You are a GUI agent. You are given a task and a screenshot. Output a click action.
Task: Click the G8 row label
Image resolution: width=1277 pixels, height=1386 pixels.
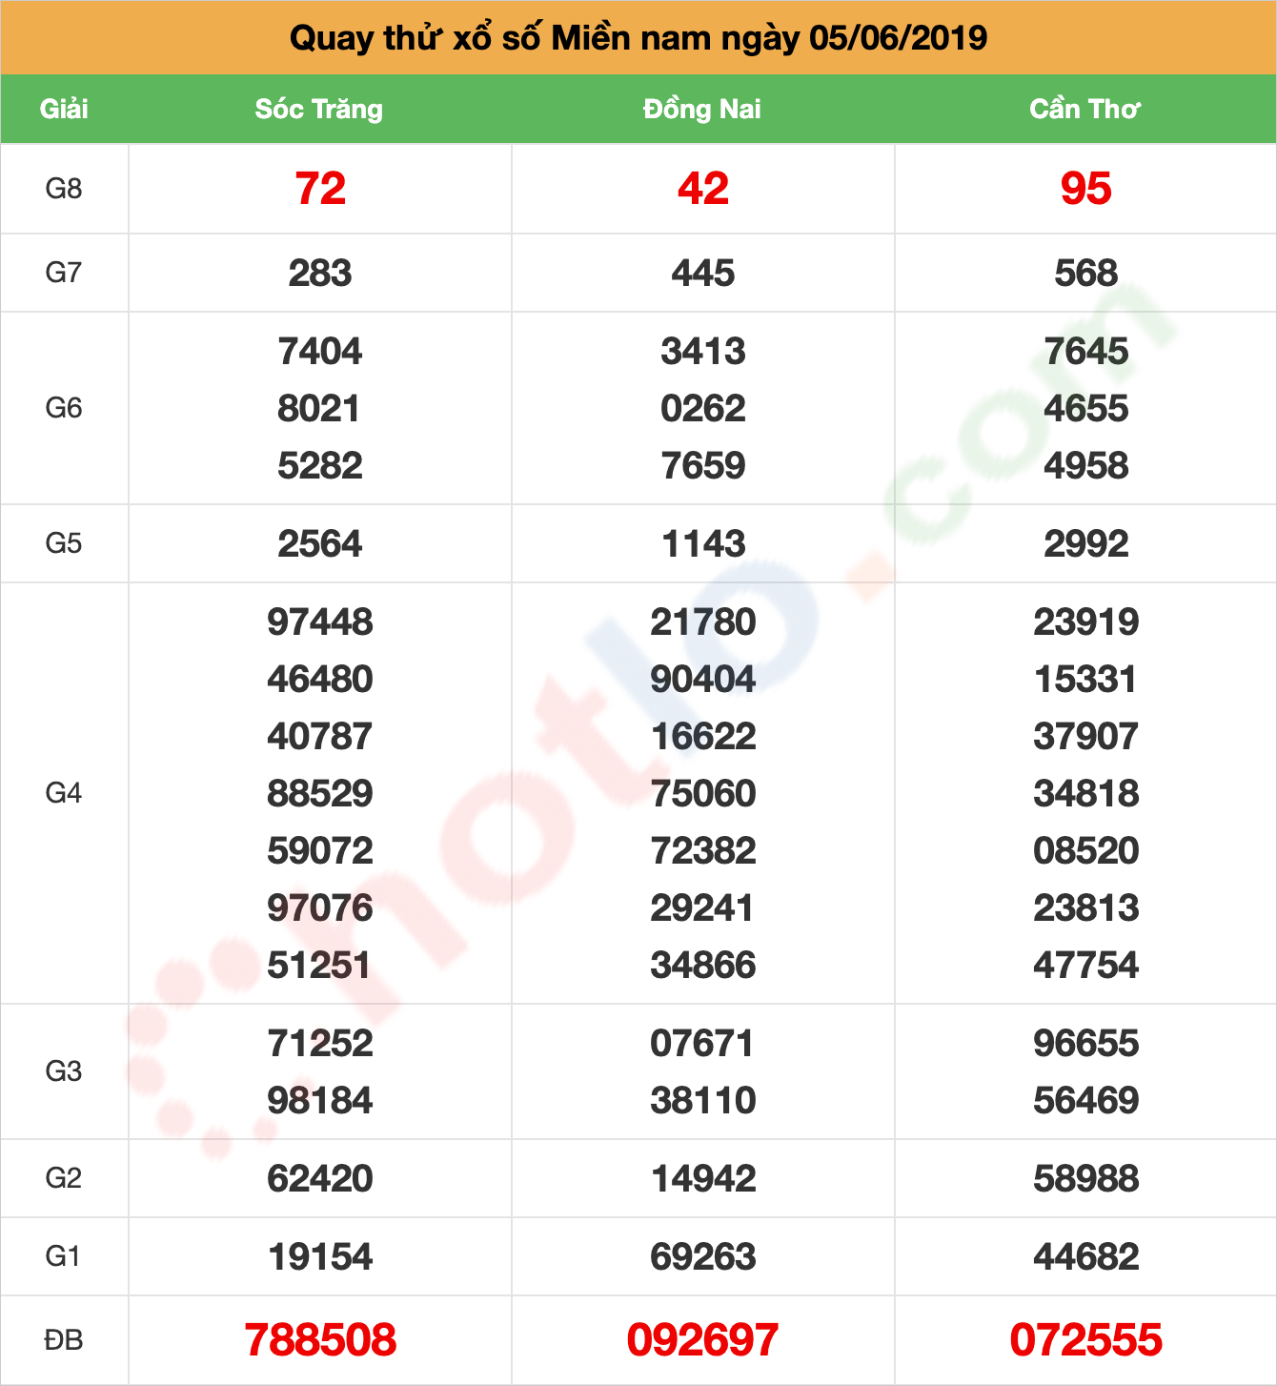(64, 189)
